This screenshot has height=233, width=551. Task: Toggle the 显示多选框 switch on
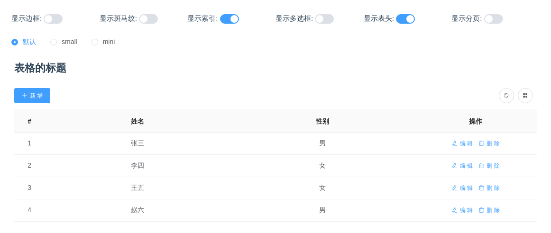tap(324, 19)
